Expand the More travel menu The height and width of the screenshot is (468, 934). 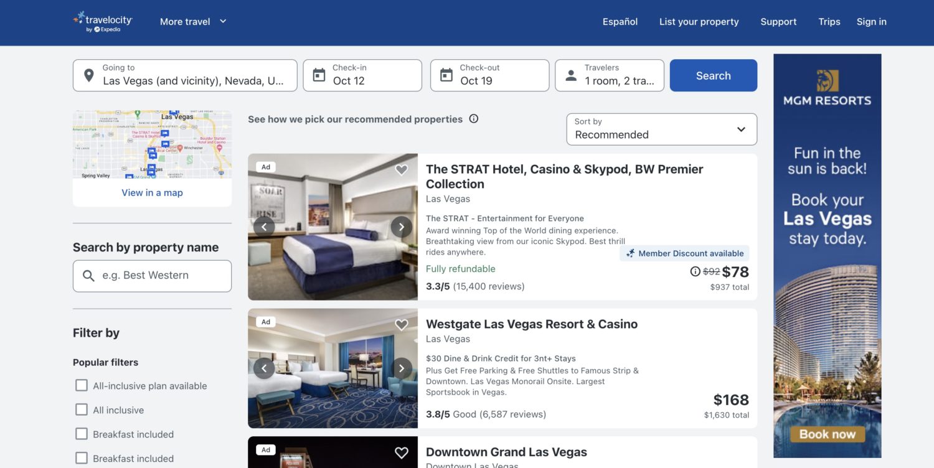[x=191, y=21]
